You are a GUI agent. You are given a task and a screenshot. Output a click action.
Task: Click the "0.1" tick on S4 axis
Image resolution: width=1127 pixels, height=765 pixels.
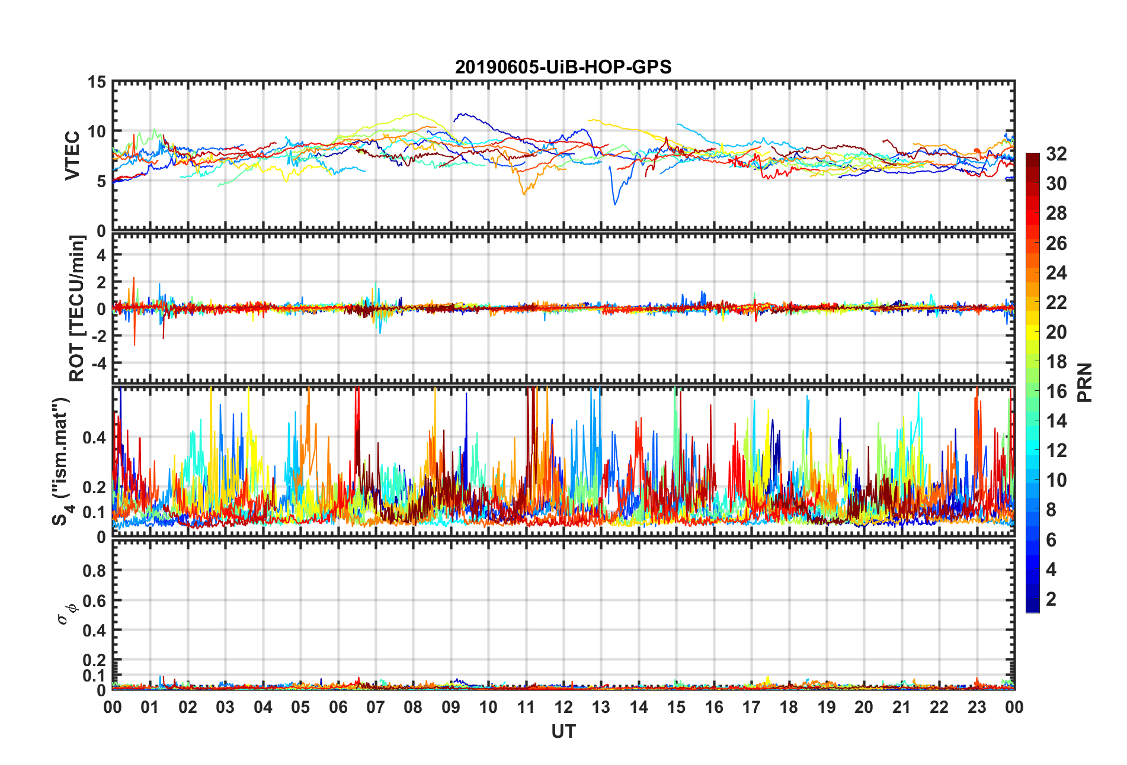[x=95, y=512]
